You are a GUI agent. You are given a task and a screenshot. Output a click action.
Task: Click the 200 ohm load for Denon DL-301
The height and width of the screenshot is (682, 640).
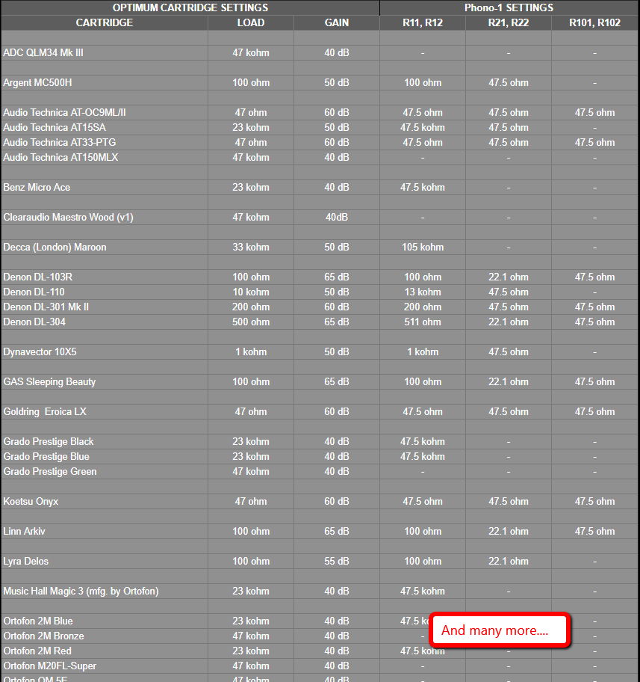pyautogui.click(x=251, y=307)
